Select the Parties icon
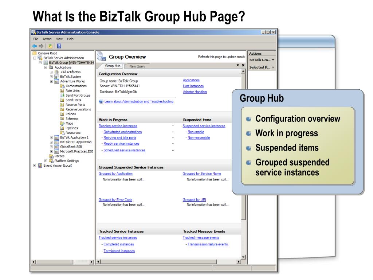The image size is (373, 280). coord(51,156)
